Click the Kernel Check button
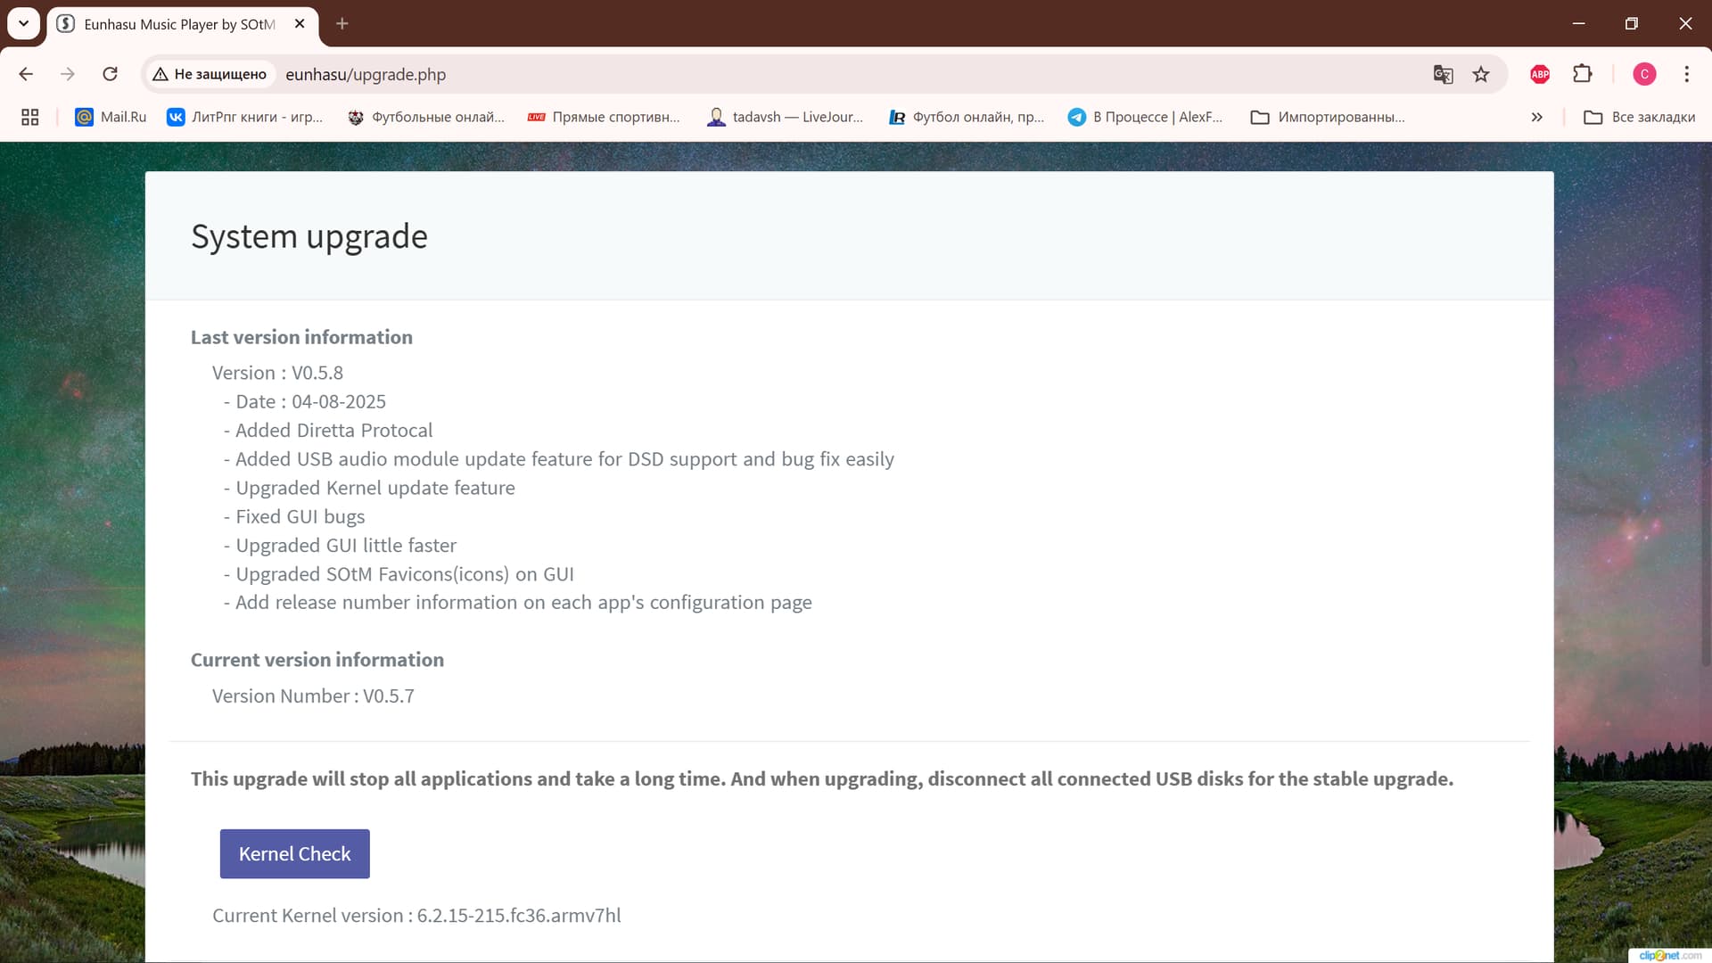 click(294, 853)
